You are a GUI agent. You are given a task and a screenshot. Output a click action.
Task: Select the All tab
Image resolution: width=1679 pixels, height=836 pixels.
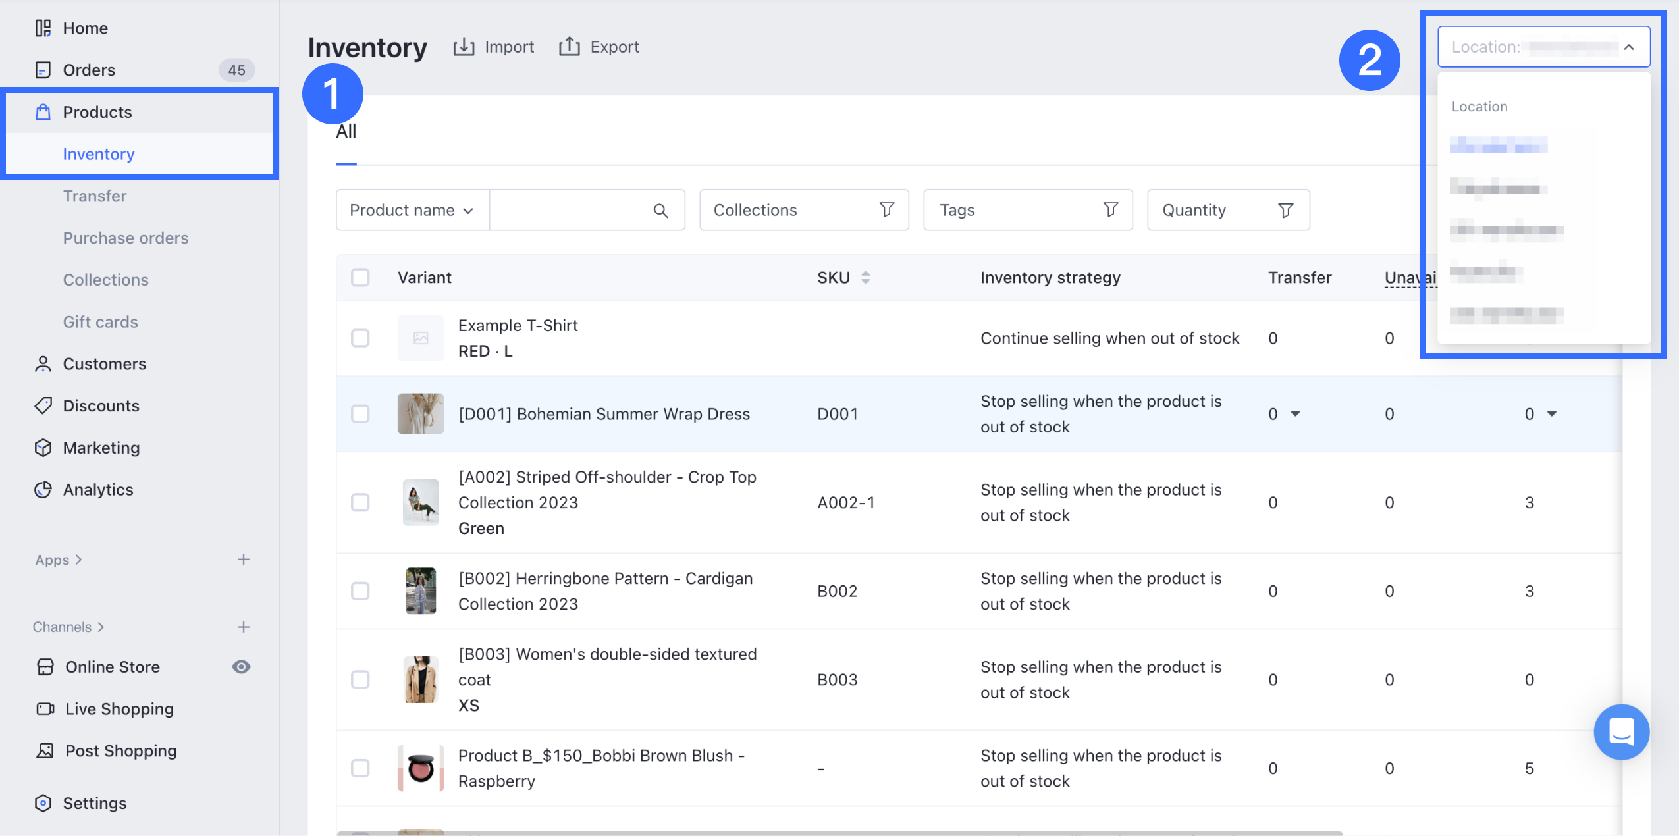click(x=346, y=132)
